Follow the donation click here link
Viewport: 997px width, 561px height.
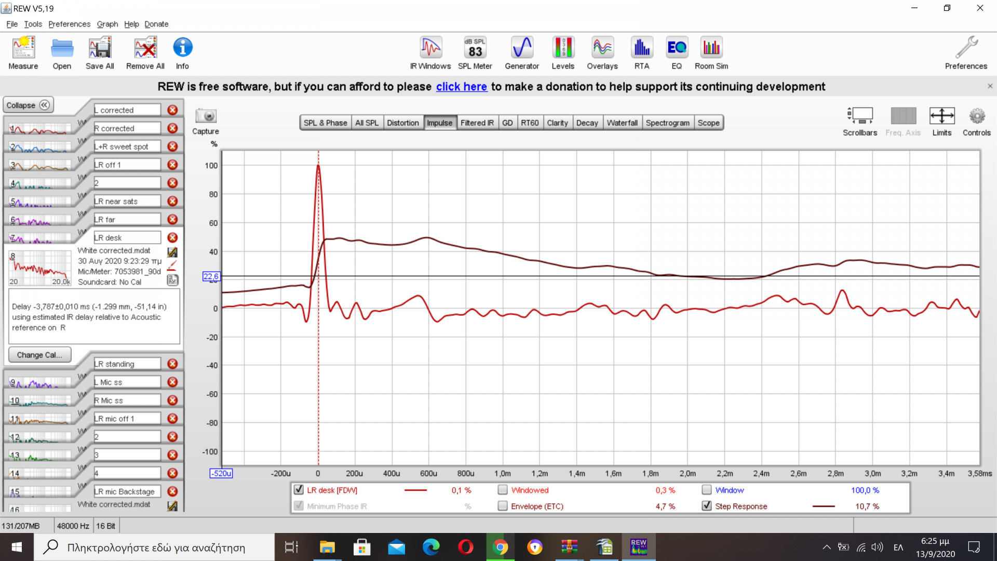(x=461, y=87)
